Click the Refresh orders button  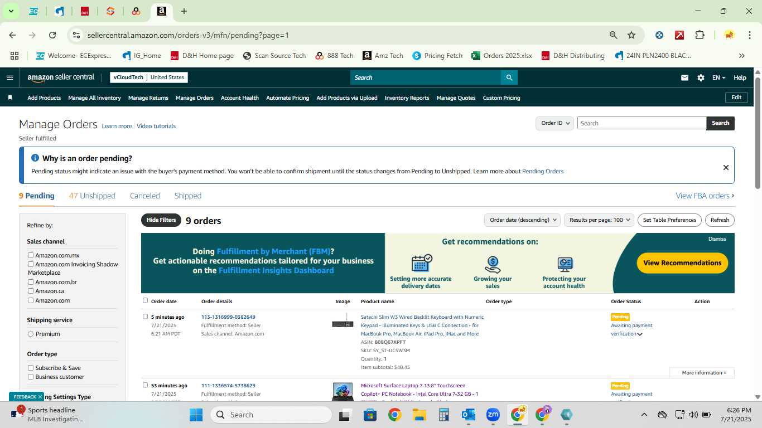(x=720, y=220)
